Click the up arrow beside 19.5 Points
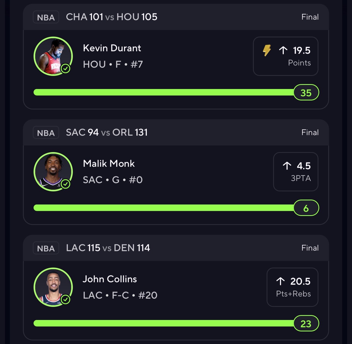The width and height of the screenshot is (352, 344). (283, 50)
